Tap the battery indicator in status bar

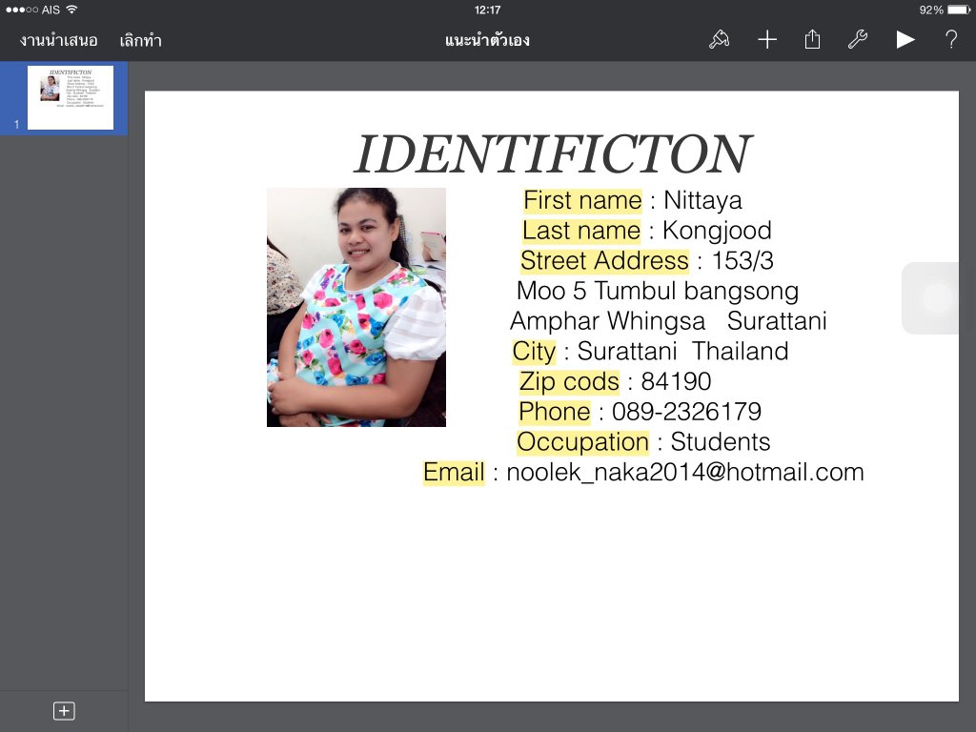(942, 10)
